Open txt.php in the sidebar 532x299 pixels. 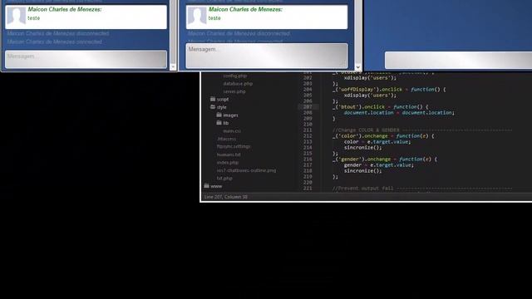pos(224,179)
